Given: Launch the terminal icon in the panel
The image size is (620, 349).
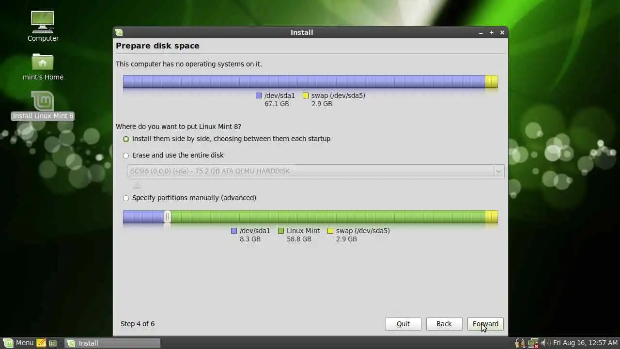Looking at the screenshot, I should [53, 343].
